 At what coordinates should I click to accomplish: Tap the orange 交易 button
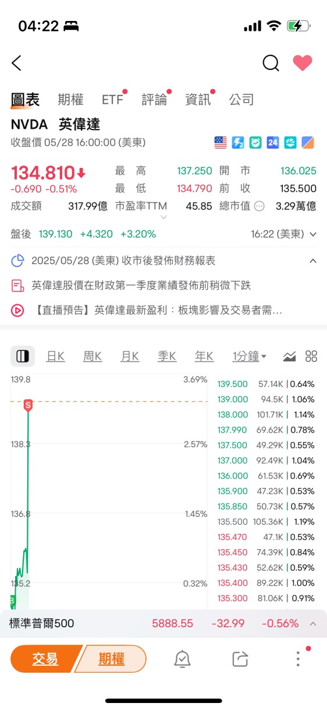pyautogui.click(x=44, y=659)
